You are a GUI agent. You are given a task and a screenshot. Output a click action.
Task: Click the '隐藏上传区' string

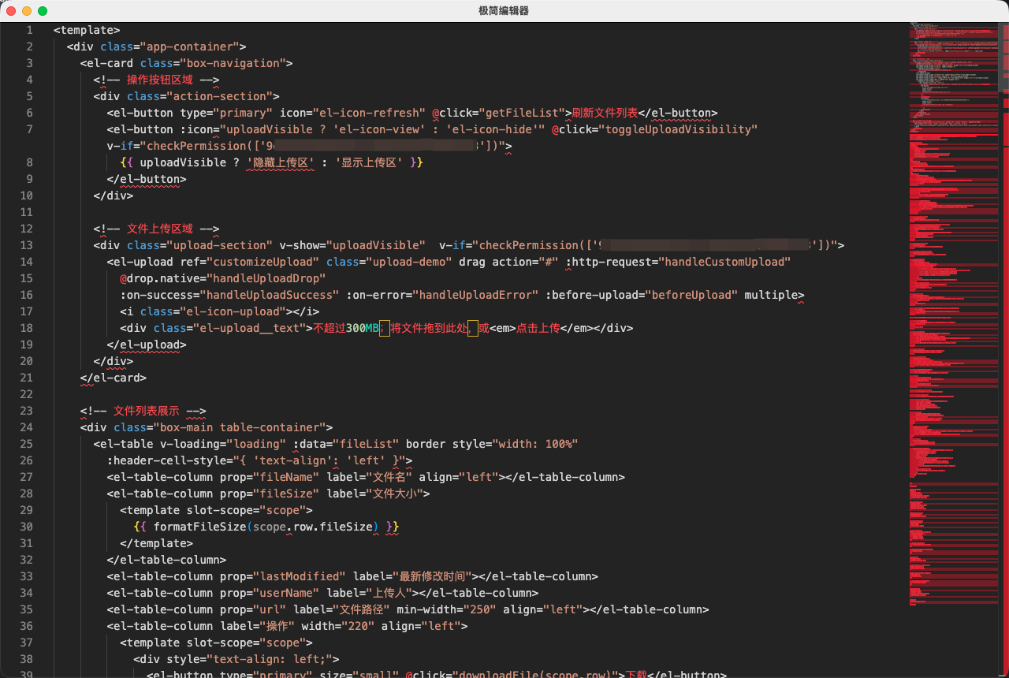click(x=280, y=162)
